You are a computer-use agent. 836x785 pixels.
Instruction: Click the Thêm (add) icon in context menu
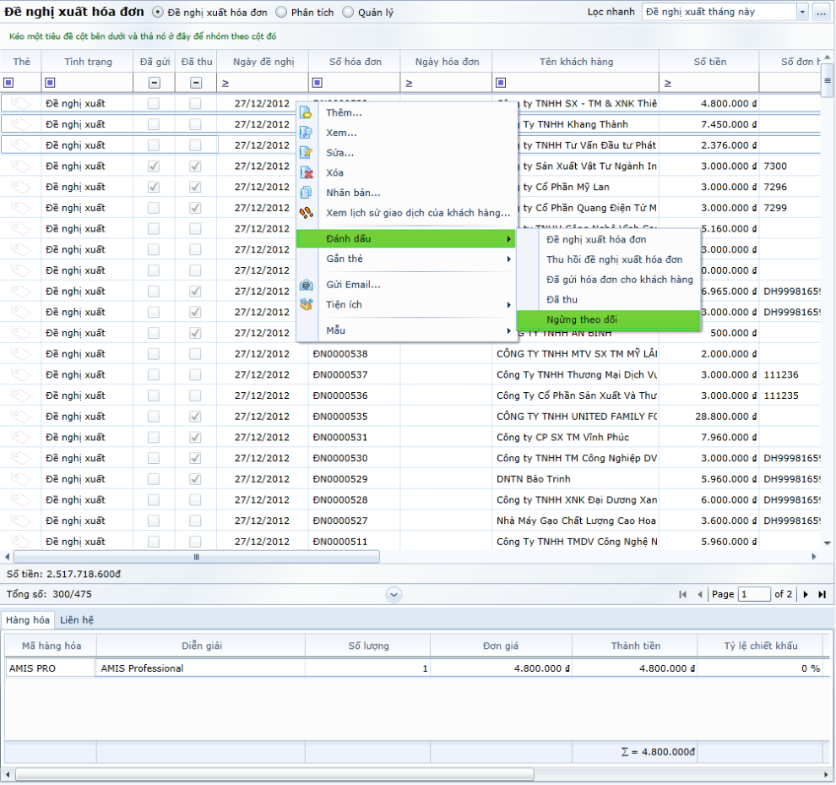(307, 113)
